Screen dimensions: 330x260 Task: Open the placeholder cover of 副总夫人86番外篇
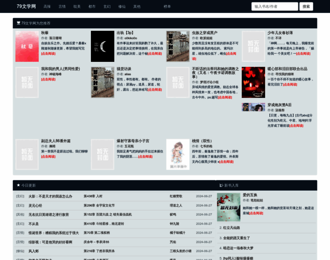(x=27, y=154)
